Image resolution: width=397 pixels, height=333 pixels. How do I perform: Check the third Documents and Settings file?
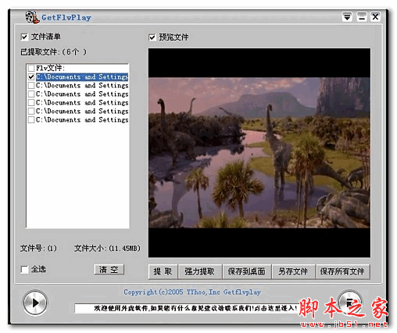pos(31,94)
